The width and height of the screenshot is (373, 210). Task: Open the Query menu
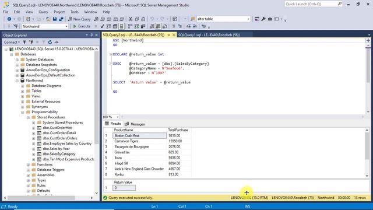pos(43,12)
